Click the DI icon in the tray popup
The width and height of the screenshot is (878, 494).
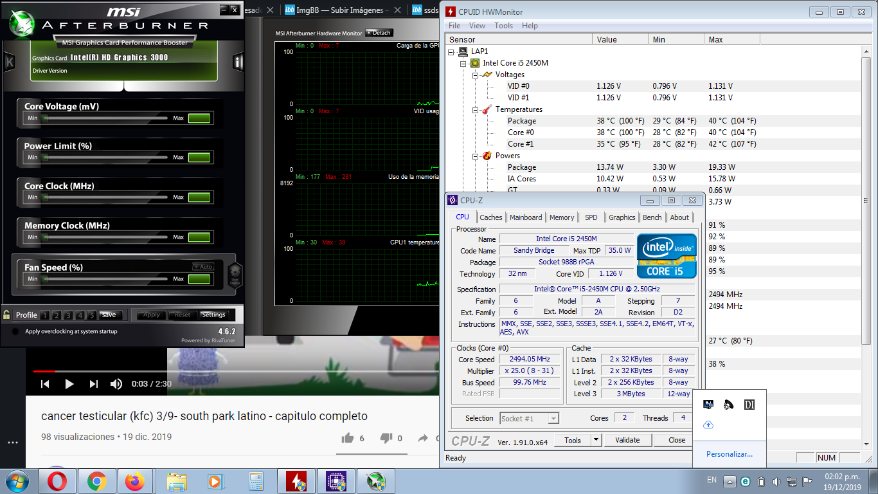749,405
